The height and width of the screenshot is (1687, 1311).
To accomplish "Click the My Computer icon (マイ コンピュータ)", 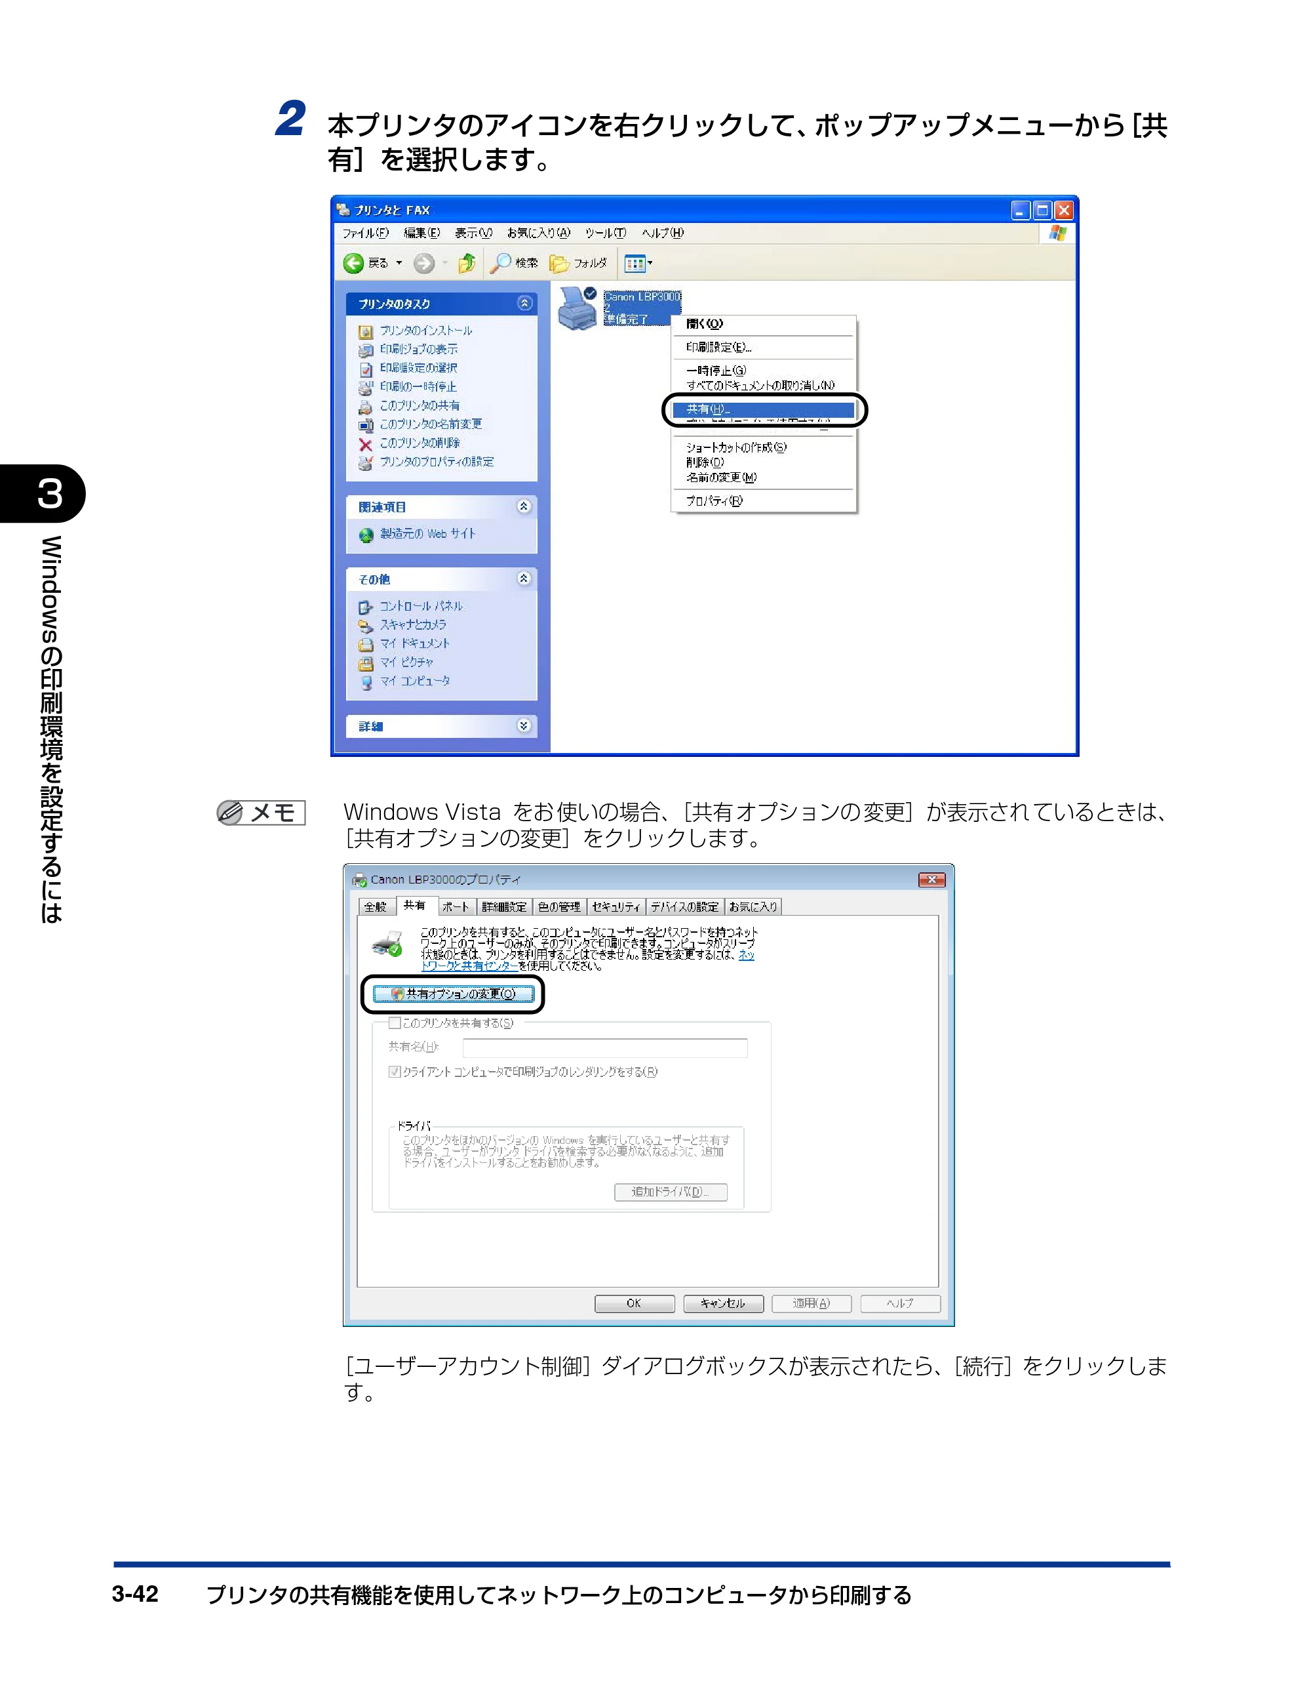I will tap(366, 682).
